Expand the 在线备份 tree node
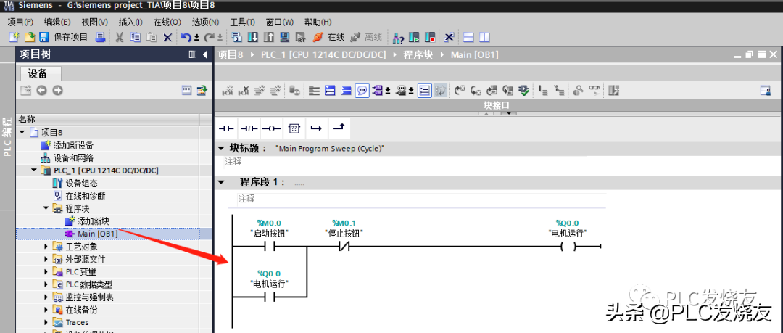783x333 pixels. 46,310
